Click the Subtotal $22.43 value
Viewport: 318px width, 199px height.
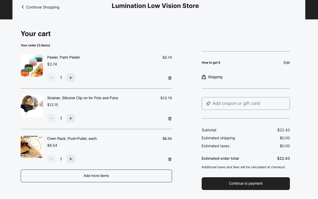[284, 130]
